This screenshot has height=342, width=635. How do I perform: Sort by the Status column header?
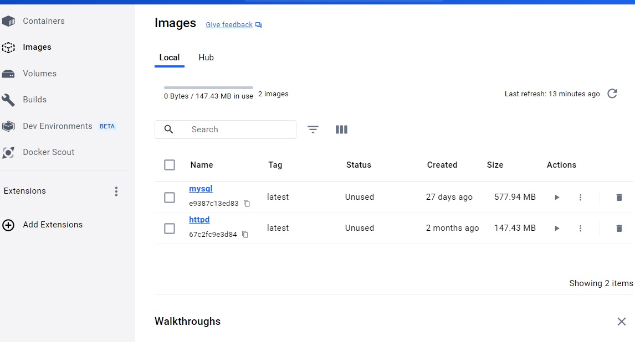click(359, 165)
